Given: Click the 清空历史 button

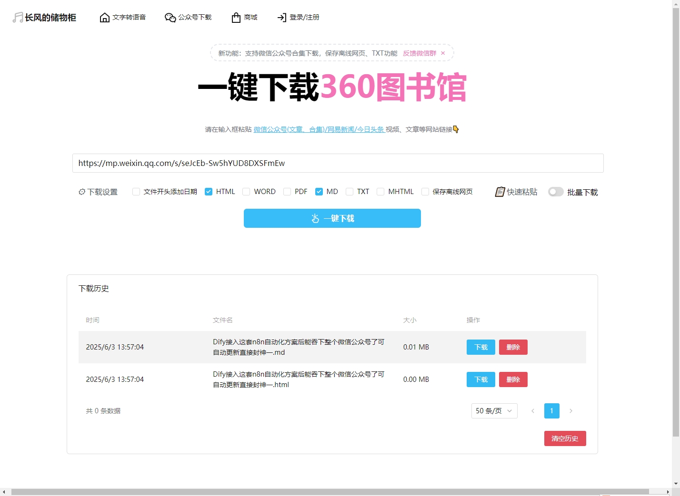Looking at the screenshot, I should (x=565, y=438).
